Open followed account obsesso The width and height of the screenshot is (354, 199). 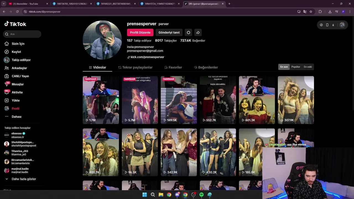tap(18, 135)
